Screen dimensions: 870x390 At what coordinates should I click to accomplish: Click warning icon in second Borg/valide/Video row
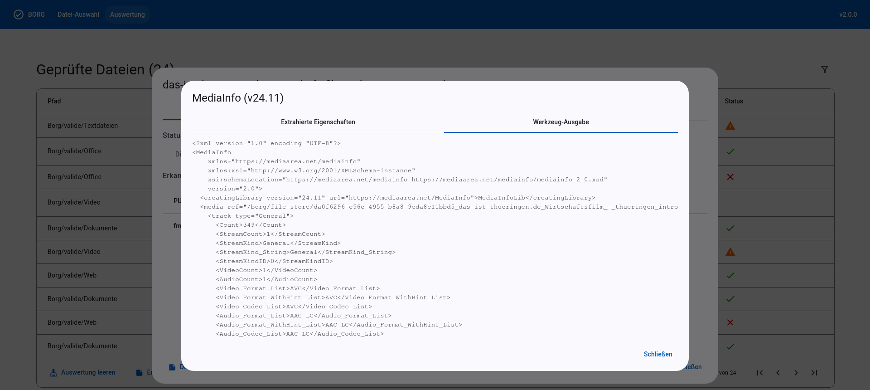pyautogui.click(x=730, y=252)
